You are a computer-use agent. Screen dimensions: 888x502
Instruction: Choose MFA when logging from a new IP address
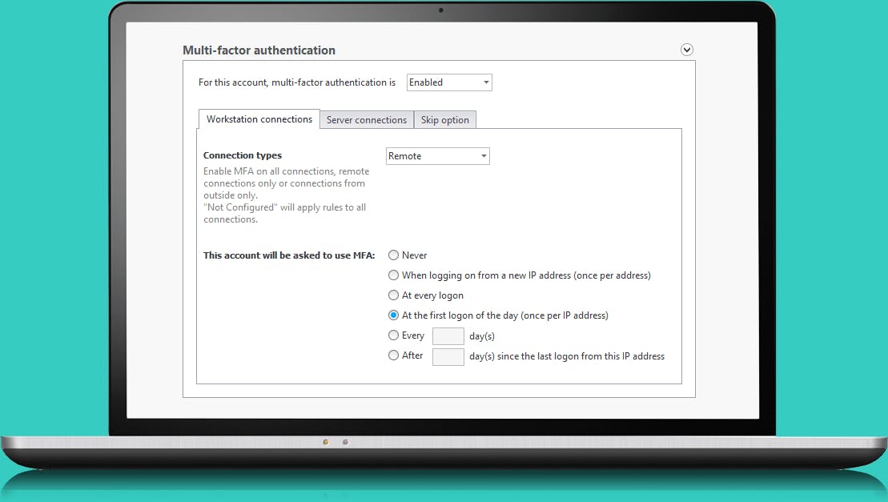point(393,275)
